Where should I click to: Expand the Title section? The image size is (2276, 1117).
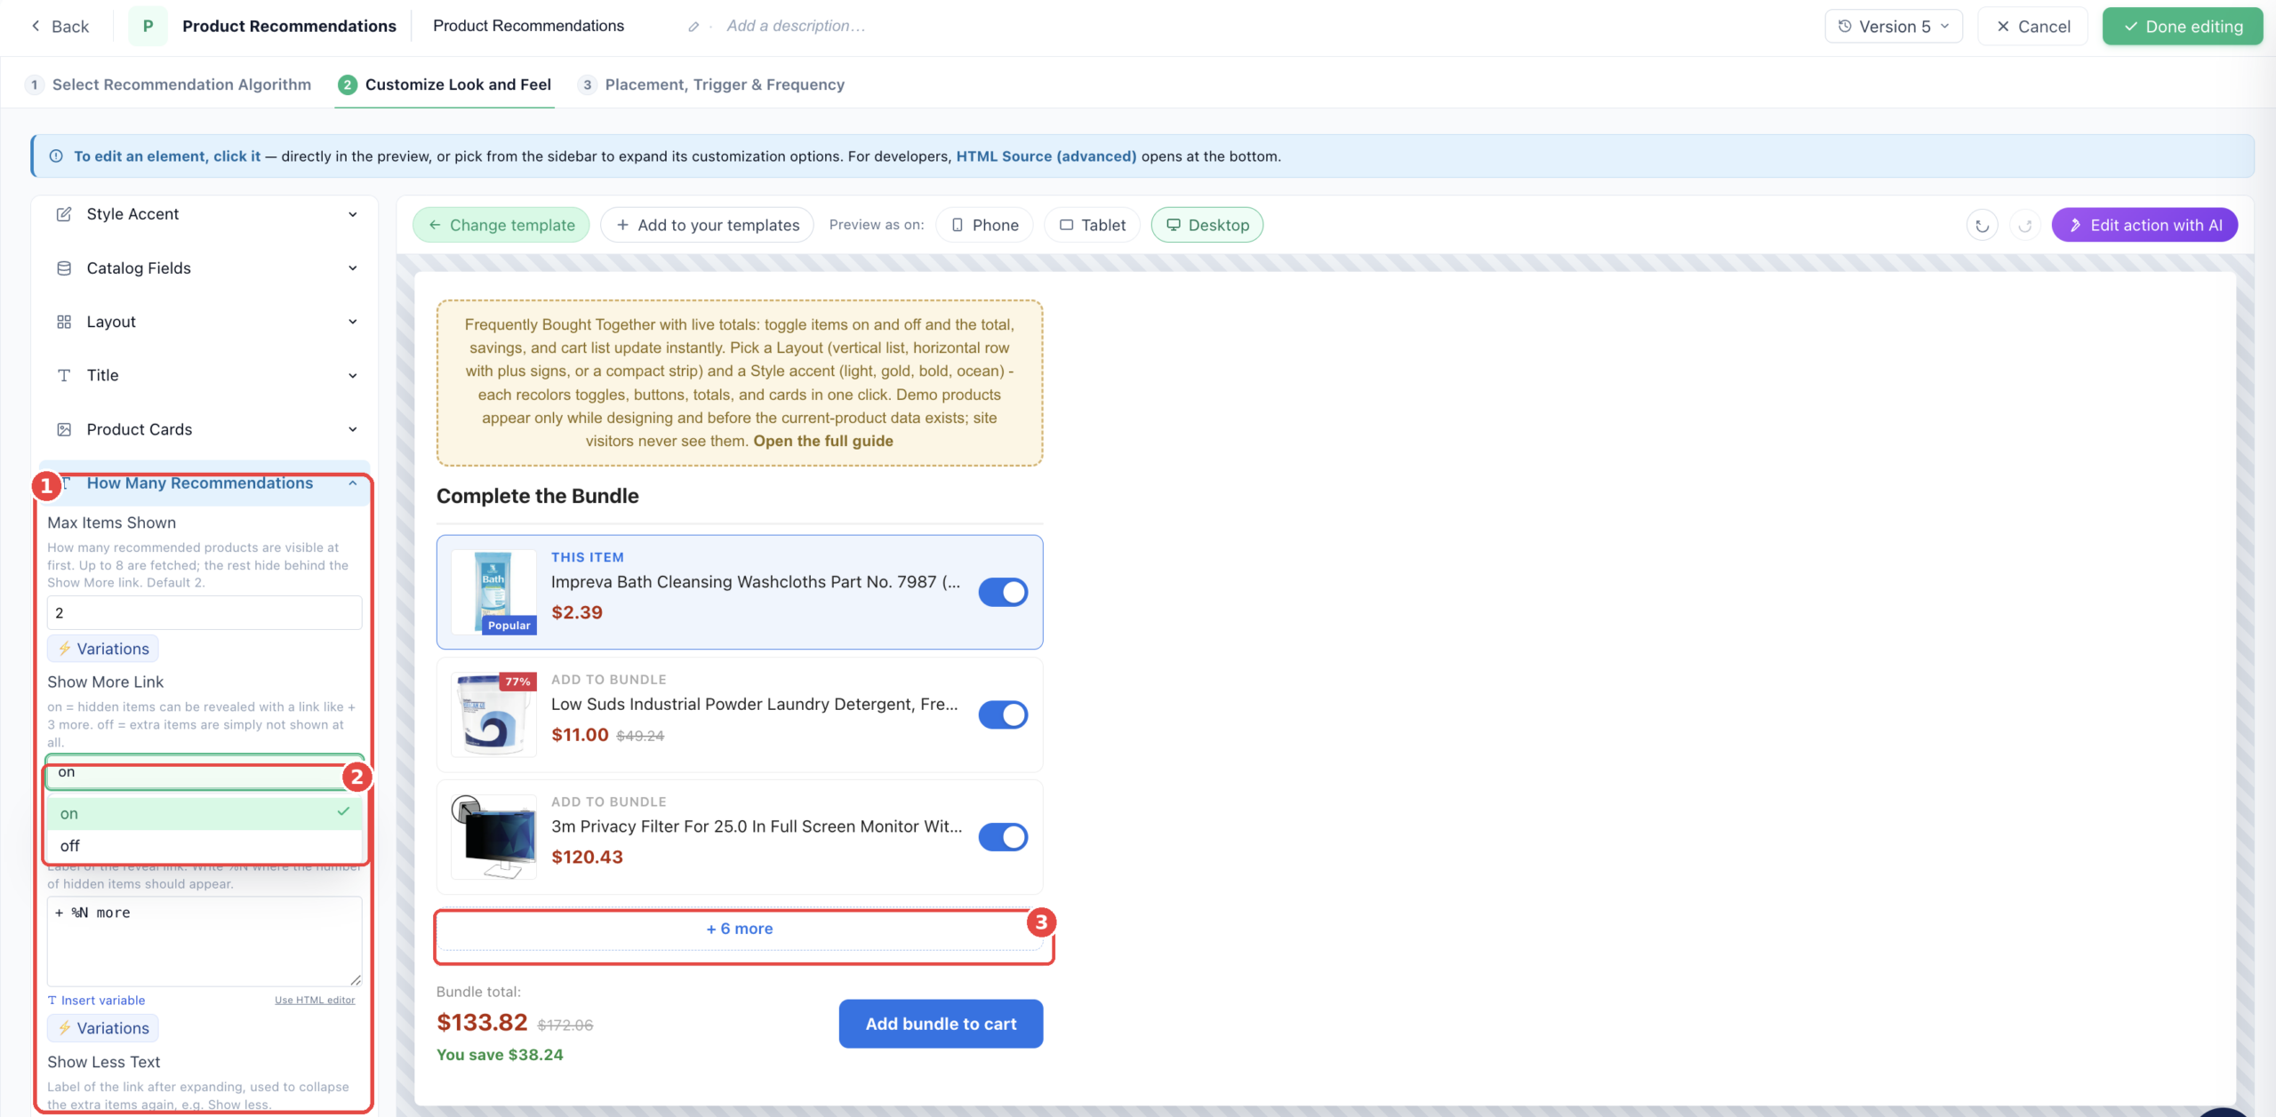204,375
